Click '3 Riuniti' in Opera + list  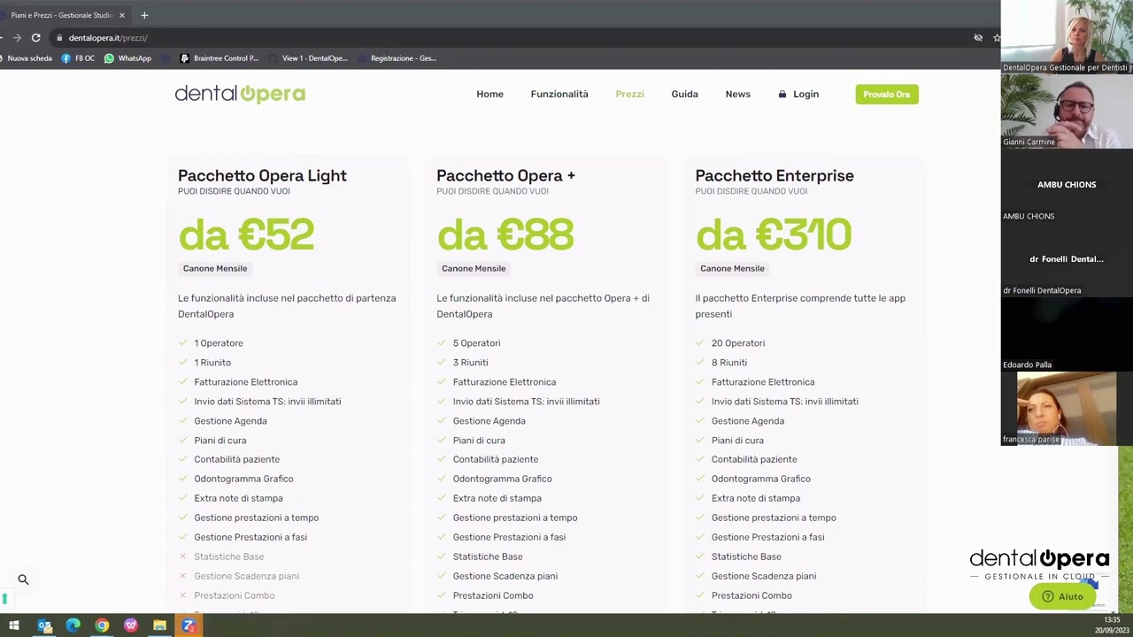(x=470, y=363)
